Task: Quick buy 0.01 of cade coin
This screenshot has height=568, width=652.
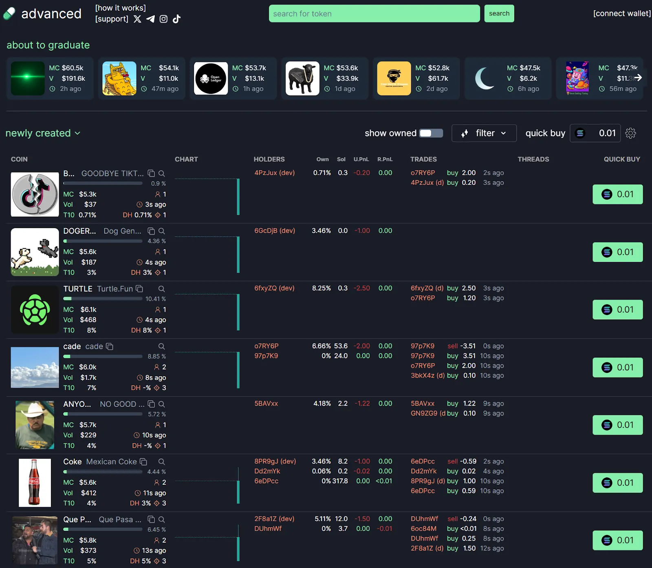Action: [617, 368]
